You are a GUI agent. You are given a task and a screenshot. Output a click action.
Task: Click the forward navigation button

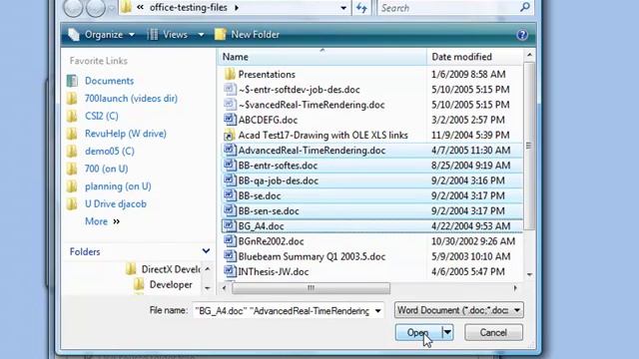pyautogui.click(x=96, y=8)
